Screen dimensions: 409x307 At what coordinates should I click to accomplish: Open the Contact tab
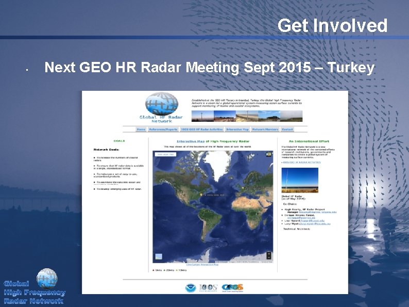click(x=287, y=130)
